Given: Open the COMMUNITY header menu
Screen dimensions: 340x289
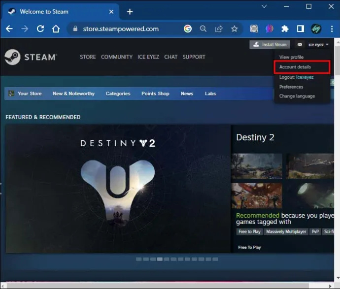Looking at the screenshot, I should click(x=117, y=57).
